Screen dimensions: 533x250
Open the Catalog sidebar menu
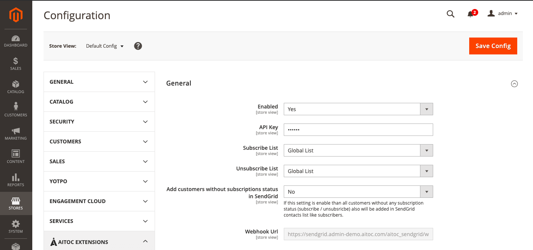pyautogui.click(x=16, y=87)
